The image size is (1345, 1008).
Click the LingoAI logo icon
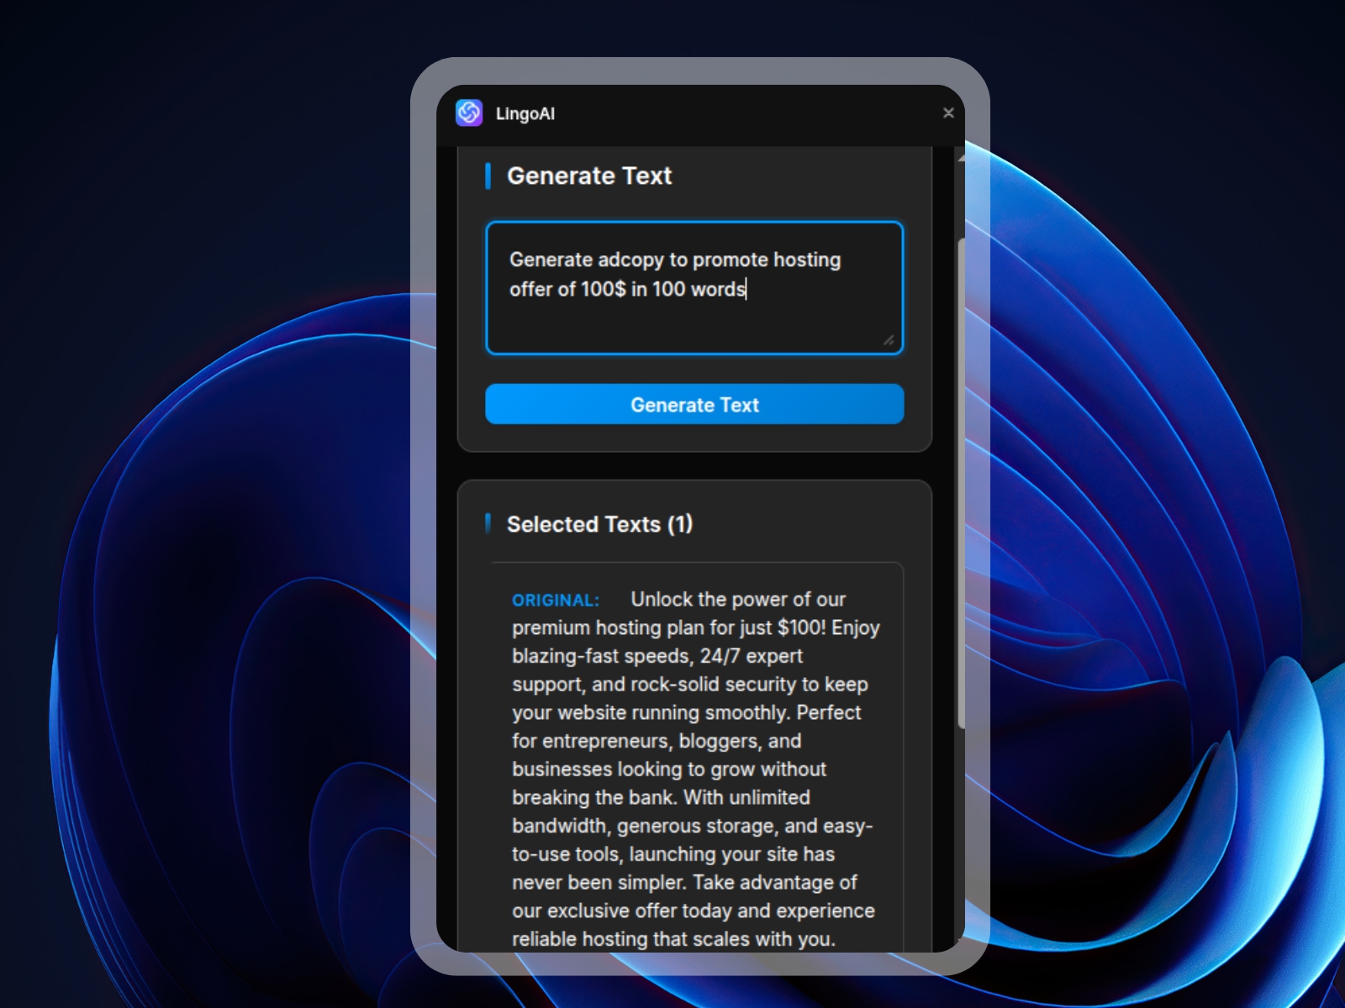(470, 113)
